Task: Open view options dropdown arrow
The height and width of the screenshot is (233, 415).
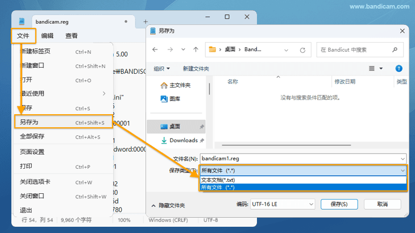Action: 381,69
